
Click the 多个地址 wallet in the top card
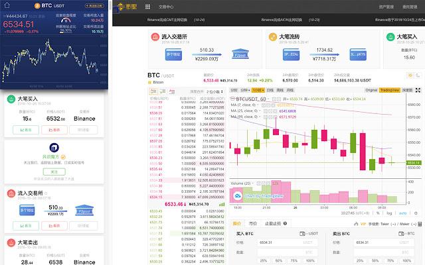point(173,54)
